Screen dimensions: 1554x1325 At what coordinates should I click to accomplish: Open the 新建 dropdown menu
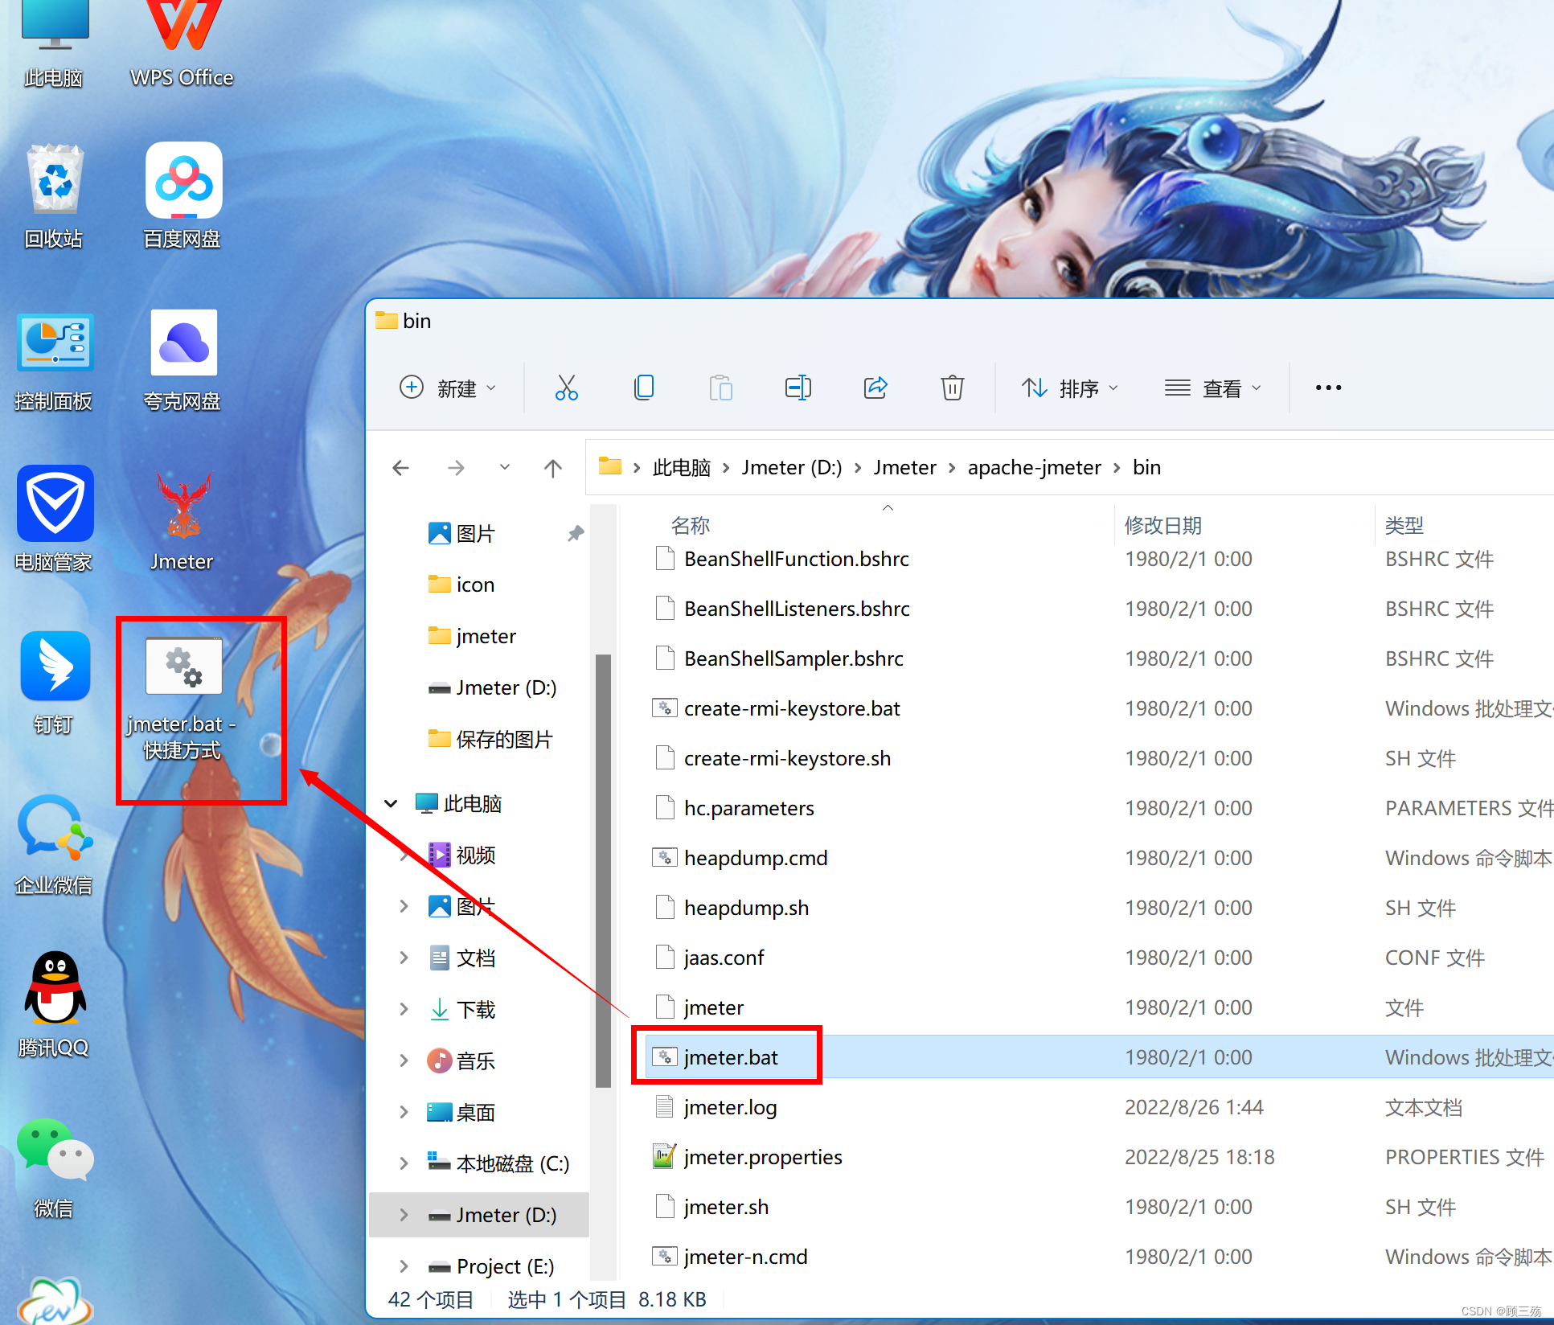448,388
